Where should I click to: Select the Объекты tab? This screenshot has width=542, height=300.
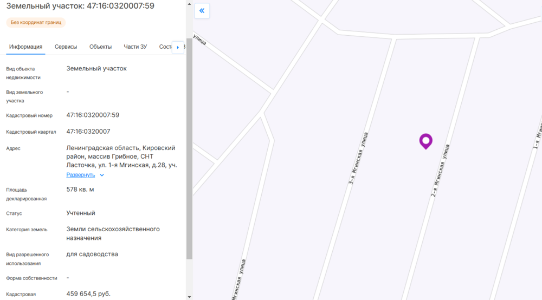[x=100, y=47]
